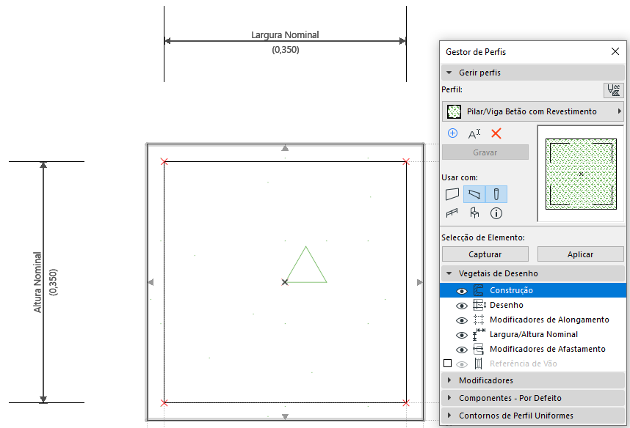Screen dimensions: 630x428
Task: Click the Largura Nominal dimension label
Action: pyautogui.click(x=286, y=35)
